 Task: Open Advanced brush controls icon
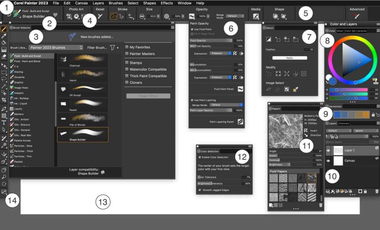point(357,16)
